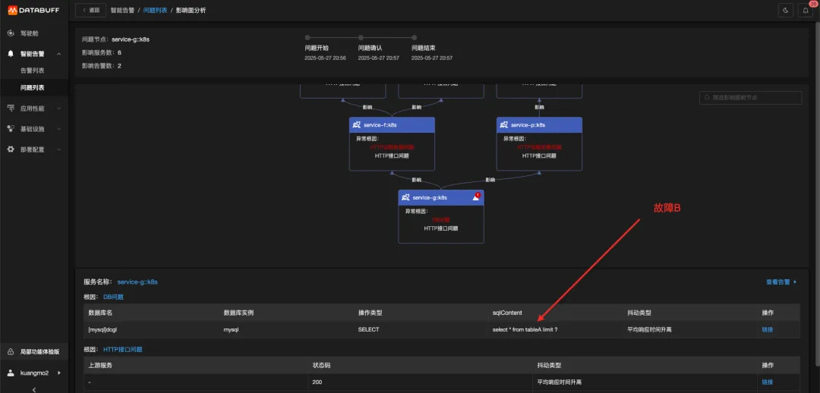Viewport: 820px width, 393px height.
Task: Click service icon on service-g::k8s node
Action: (x=405, y=197)
